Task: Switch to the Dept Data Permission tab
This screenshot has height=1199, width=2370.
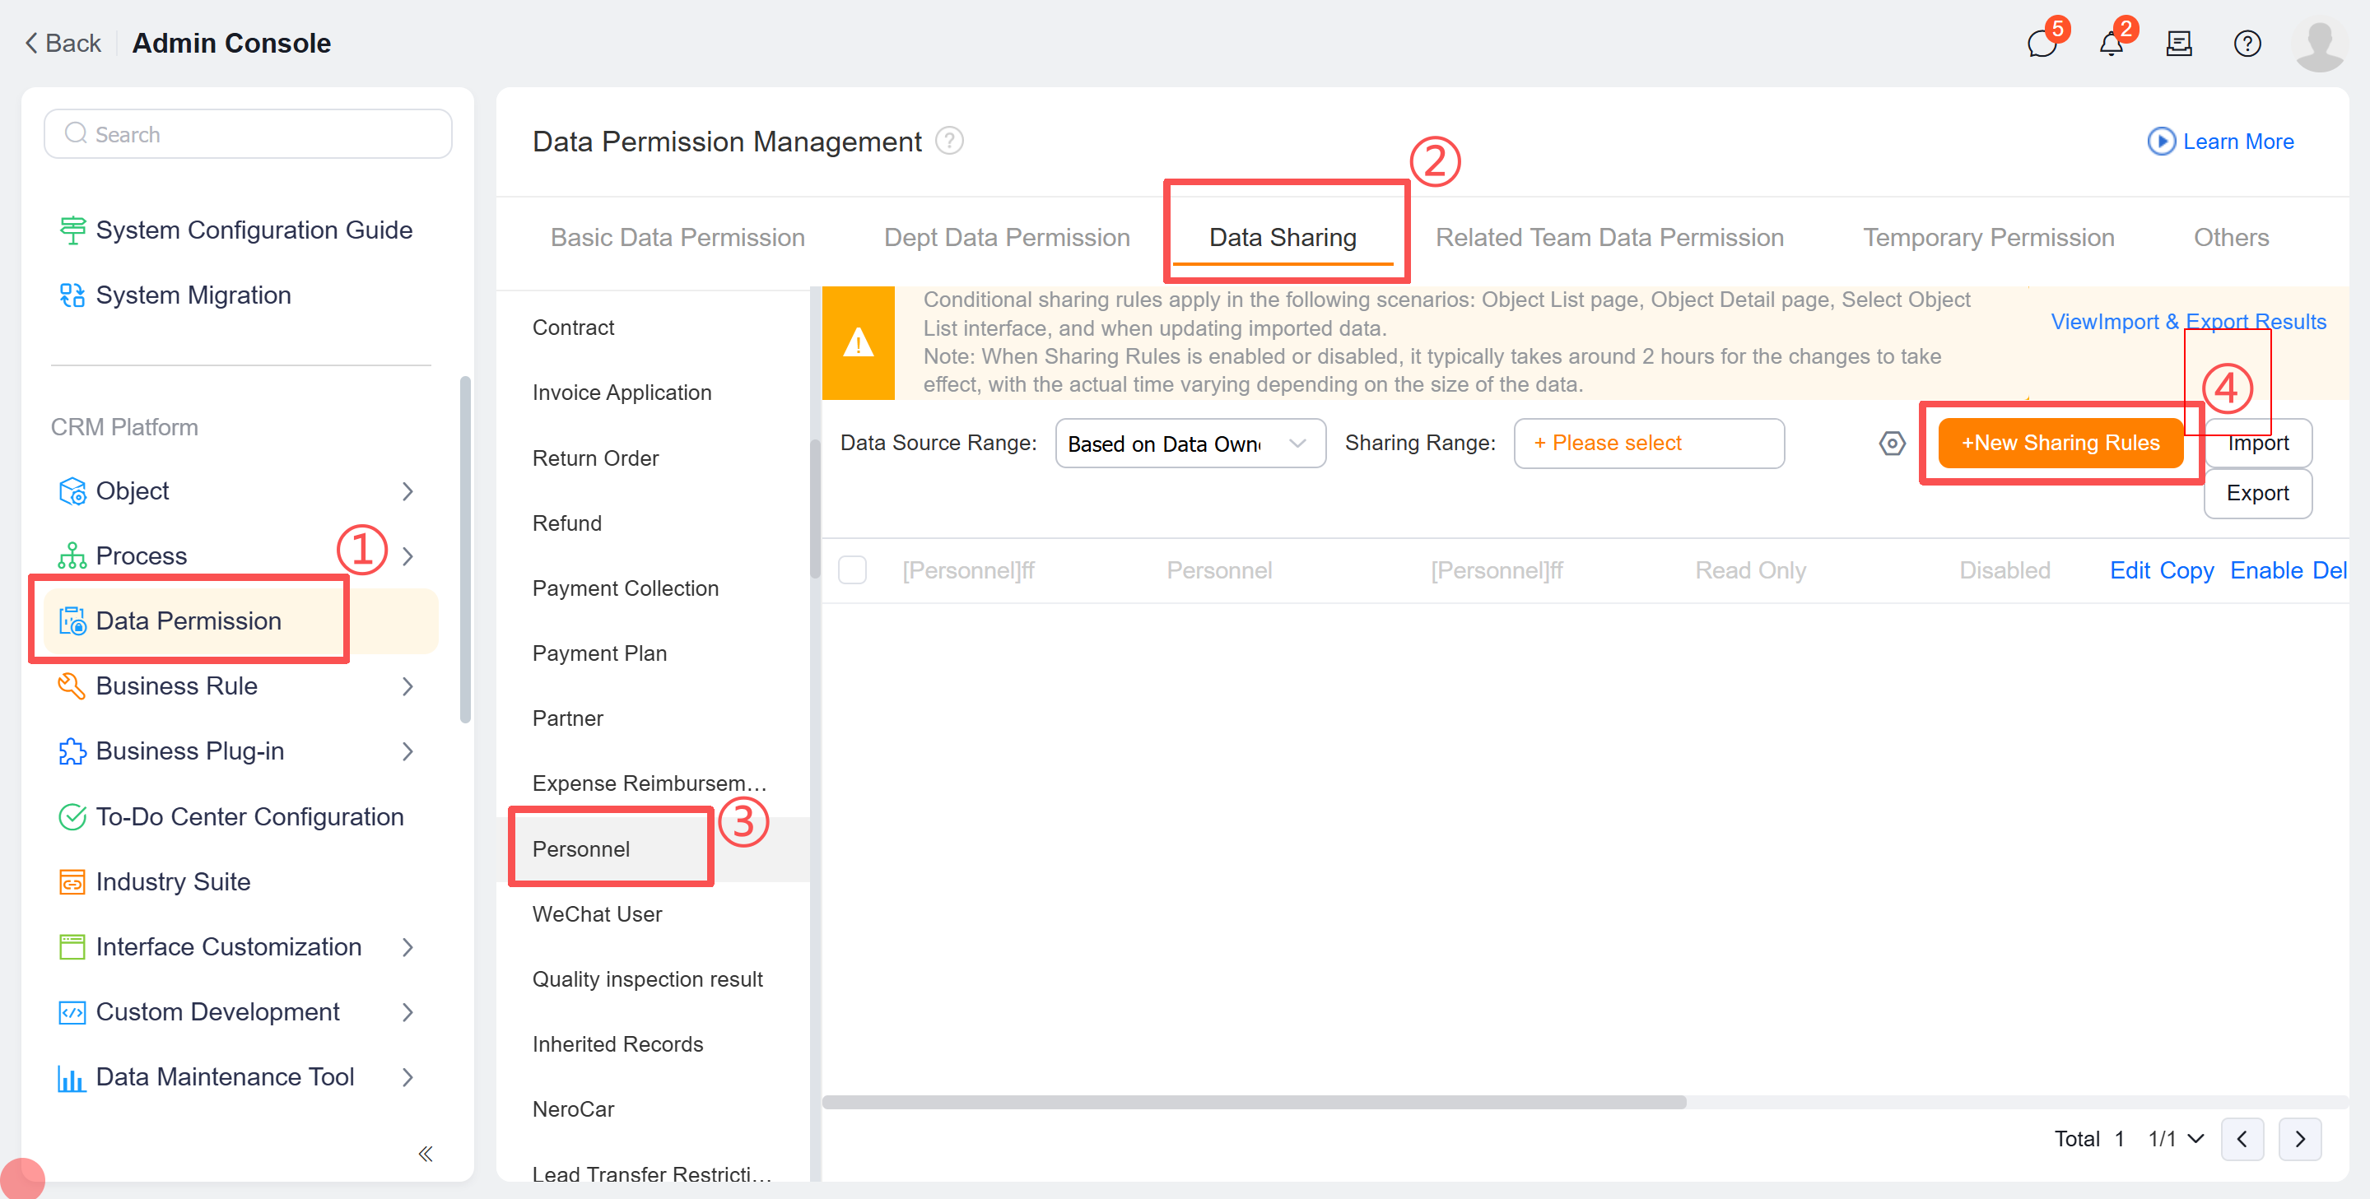Action: [1006, 237]
